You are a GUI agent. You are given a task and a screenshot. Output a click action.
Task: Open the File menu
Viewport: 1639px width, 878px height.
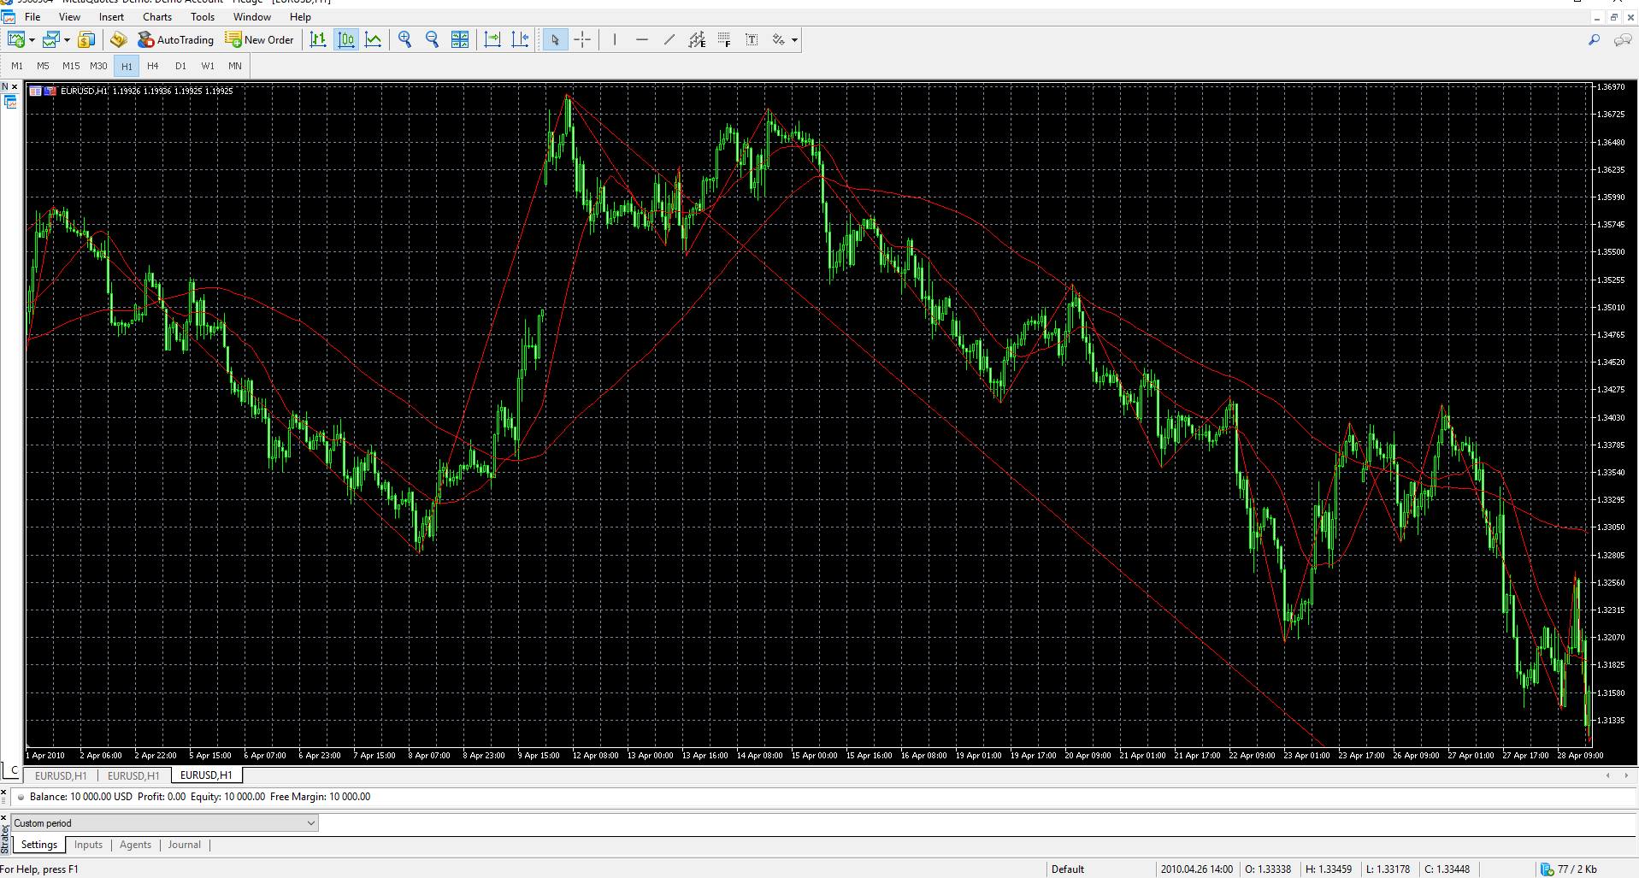tap(32, 17)
